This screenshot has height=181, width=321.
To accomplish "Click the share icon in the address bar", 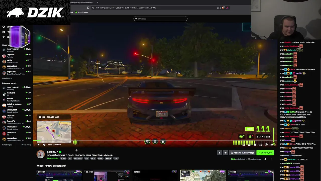I will [x=218, y=8].
